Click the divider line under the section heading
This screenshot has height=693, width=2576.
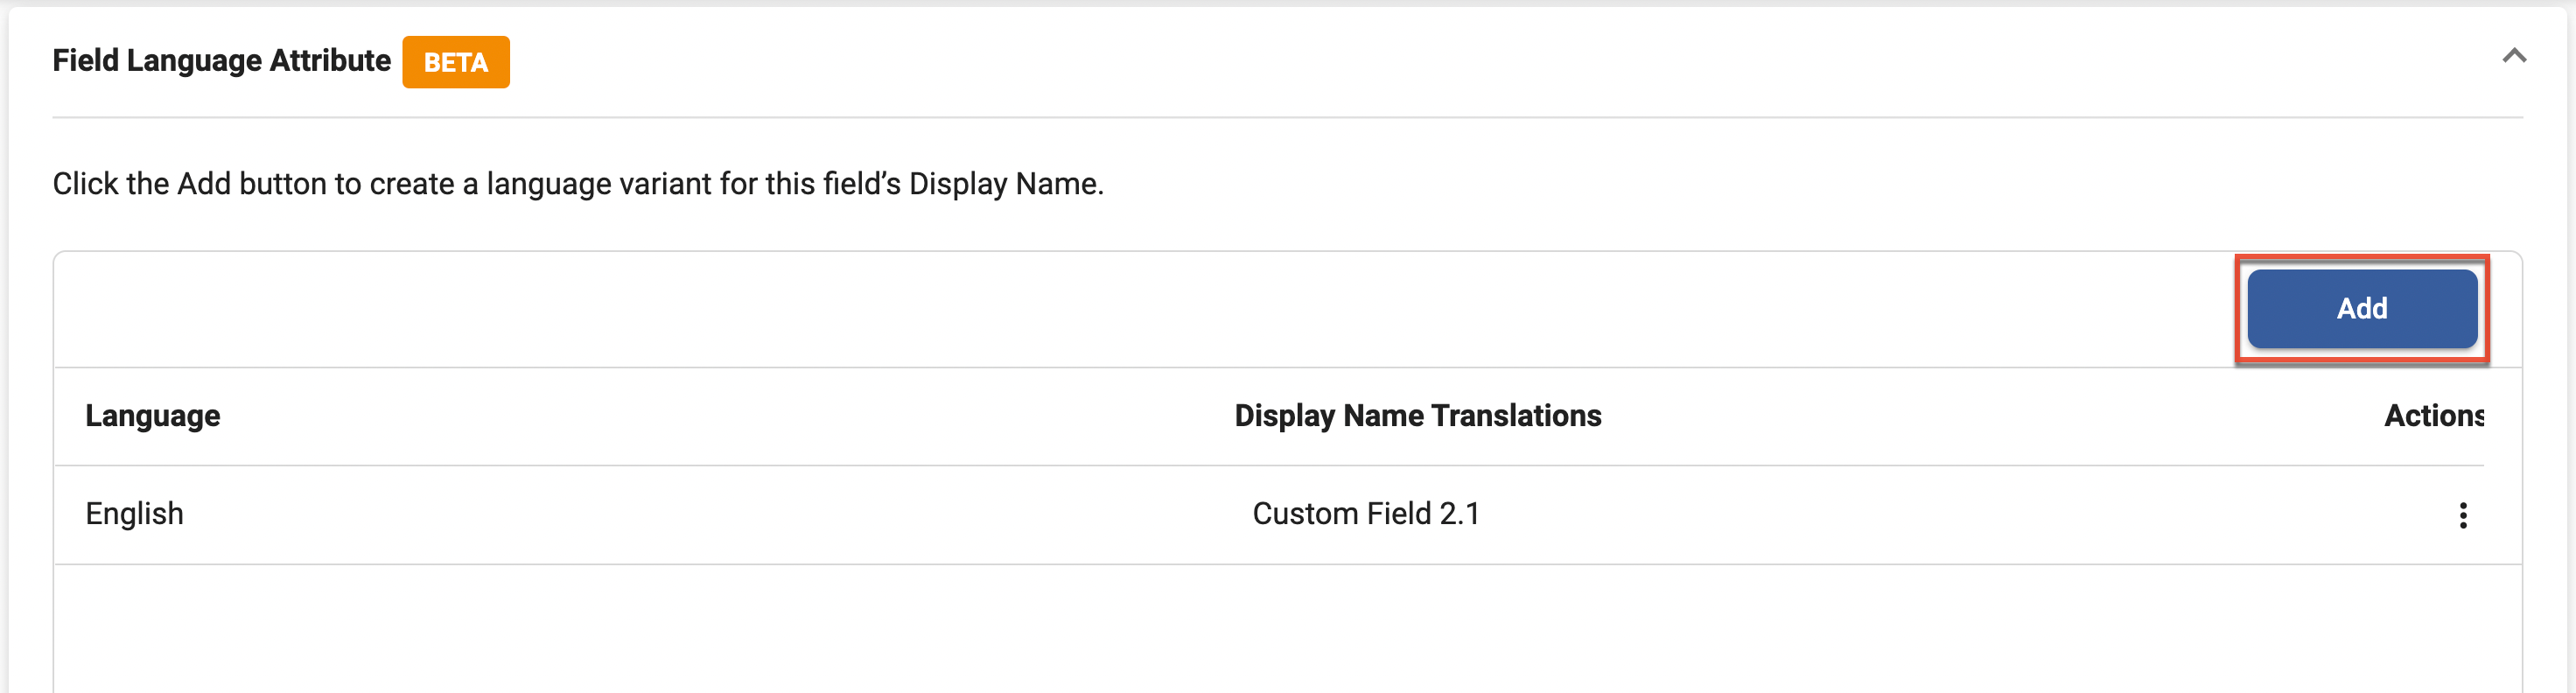[x=1287, y=118]
